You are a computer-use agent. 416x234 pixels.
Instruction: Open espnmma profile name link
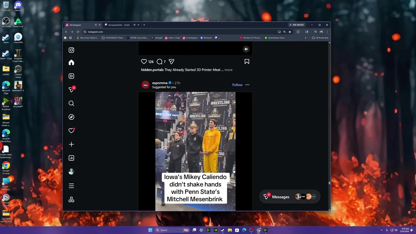pyautogui.click(x=160, y=83)
